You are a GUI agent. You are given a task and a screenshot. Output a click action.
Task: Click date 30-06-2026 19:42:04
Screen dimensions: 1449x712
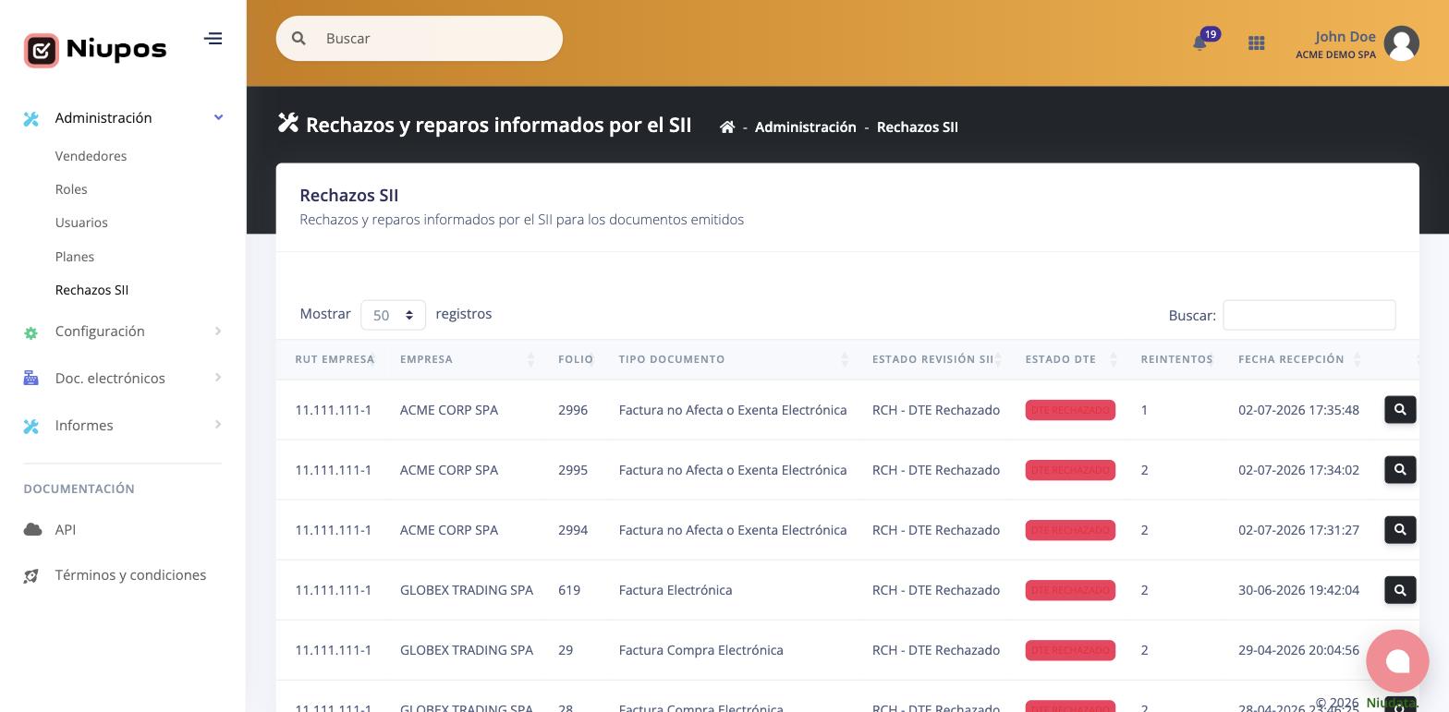click(1298, 589)
